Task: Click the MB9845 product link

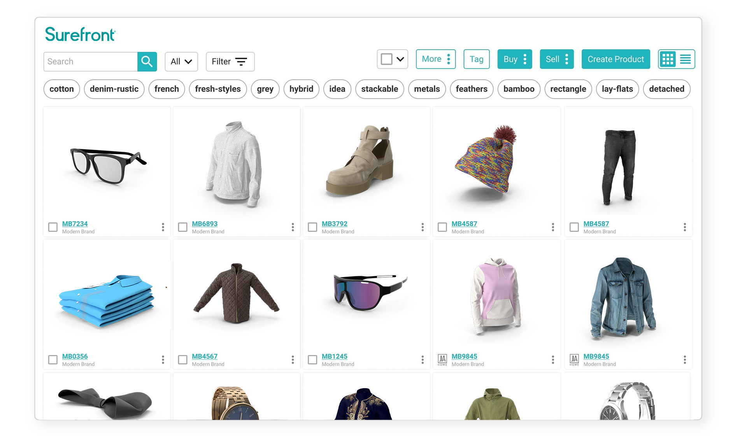Action: [465, 356]
